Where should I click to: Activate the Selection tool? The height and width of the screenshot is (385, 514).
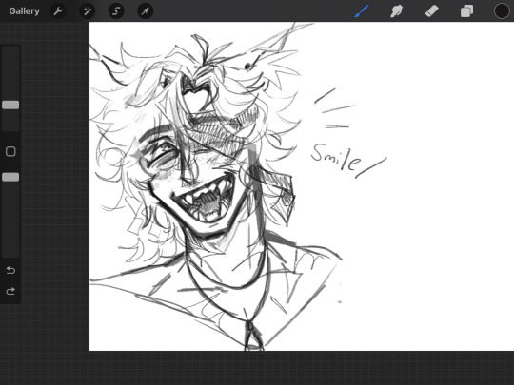click(116, 11)
